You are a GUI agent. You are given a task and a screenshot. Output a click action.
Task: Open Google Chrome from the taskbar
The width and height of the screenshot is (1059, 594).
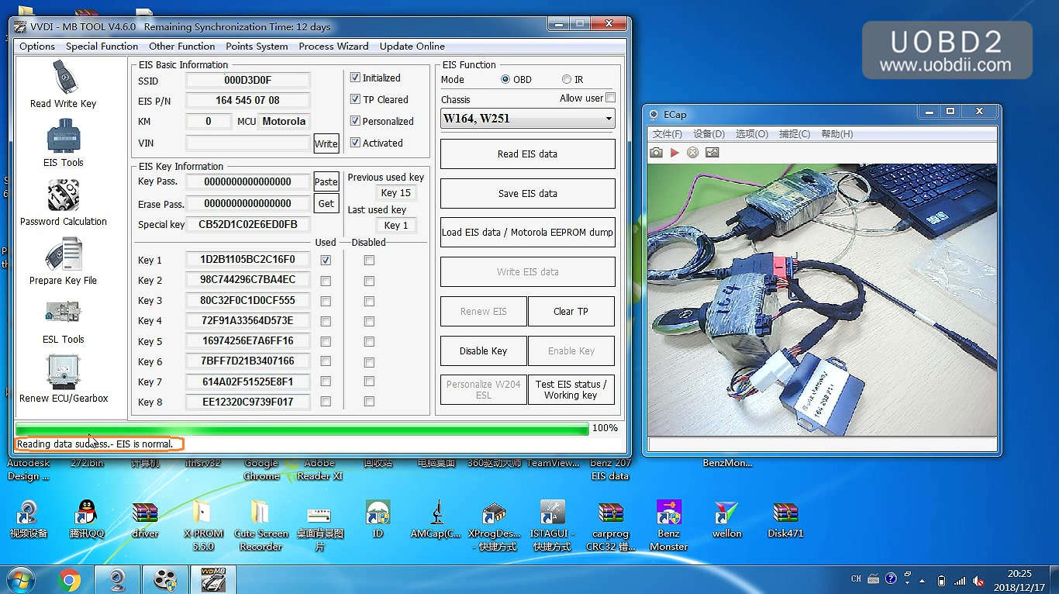click(x=69, y=579)
